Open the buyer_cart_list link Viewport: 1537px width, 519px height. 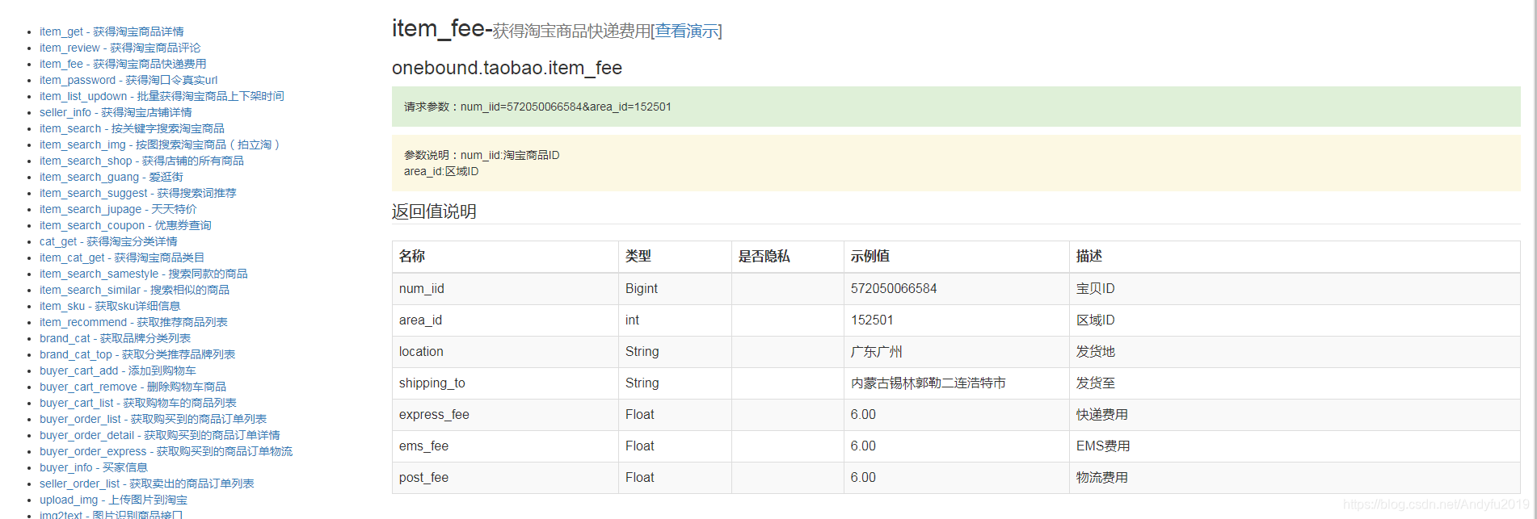(138, 403)
